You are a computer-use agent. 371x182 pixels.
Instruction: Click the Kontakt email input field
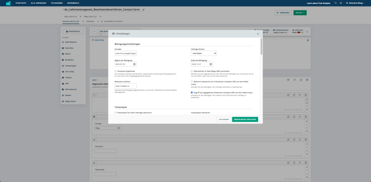pyautogui.click(x=125, y=54)
